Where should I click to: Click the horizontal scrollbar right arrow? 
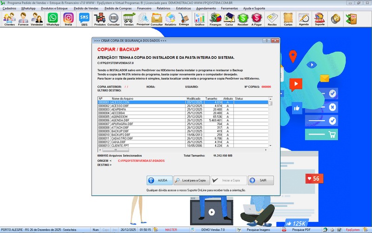[266, 150]
